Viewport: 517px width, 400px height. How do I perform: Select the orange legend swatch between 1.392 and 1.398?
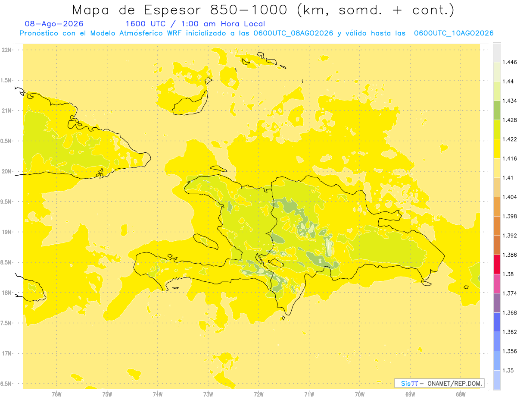(497, 226)
